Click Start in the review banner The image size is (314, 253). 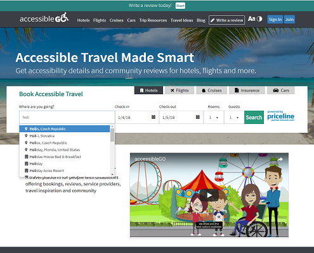[x=180, y=6]
